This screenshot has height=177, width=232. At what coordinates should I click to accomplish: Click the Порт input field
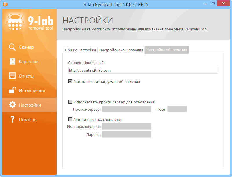click(177, 109)
